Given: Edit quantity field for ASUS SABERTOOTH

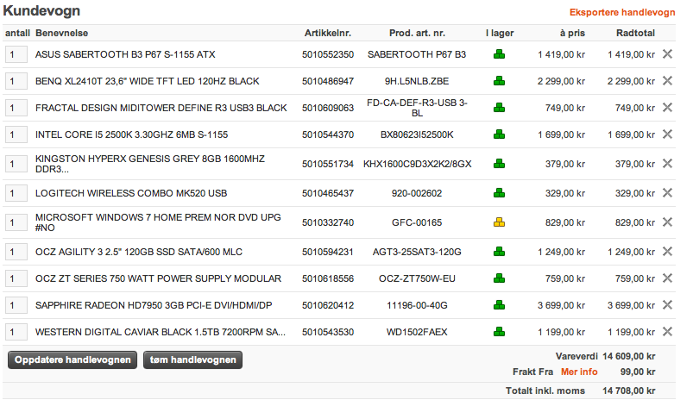Looking at the screenshot, I should tap(16, 55).
